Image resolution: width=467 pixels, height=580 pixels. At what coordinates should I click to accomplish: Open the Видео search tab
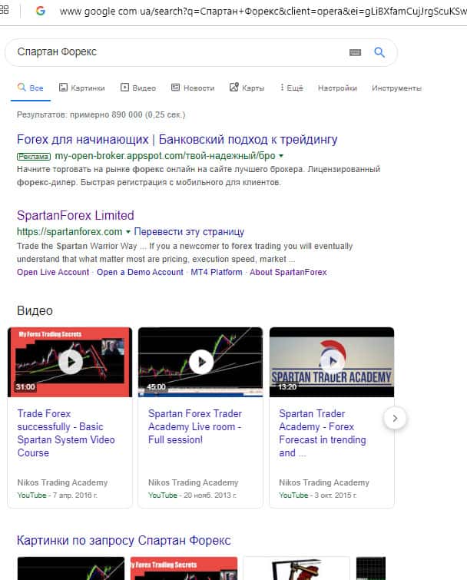point(138,88)
